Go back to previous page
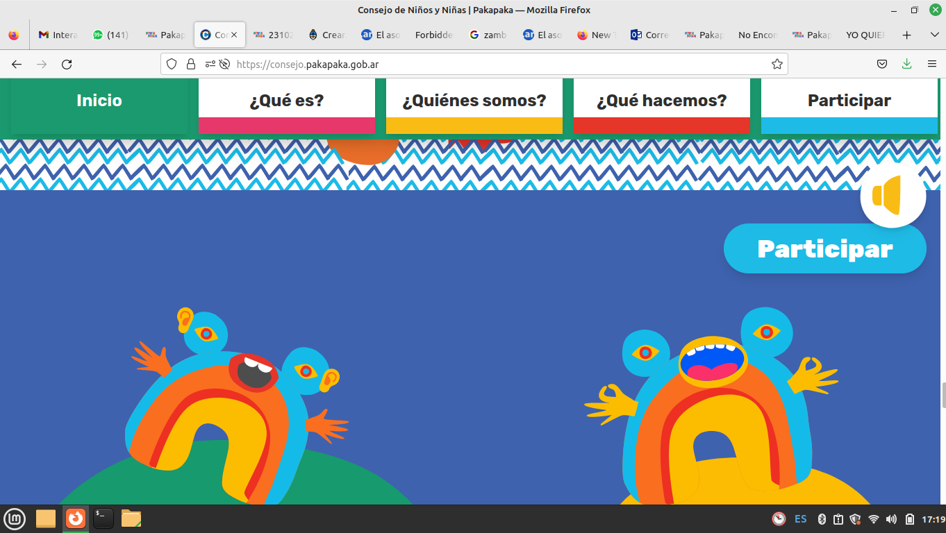This screenshot has width=946, height=533. pyautogui.click(x=17, y=64)
